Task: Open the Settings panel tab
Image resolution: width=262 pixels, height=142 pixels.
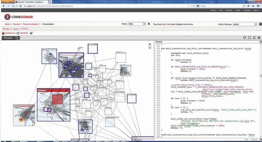Action: pos(6,29)
